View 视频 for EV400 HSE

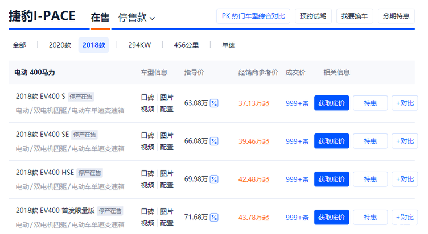[147, 185]
